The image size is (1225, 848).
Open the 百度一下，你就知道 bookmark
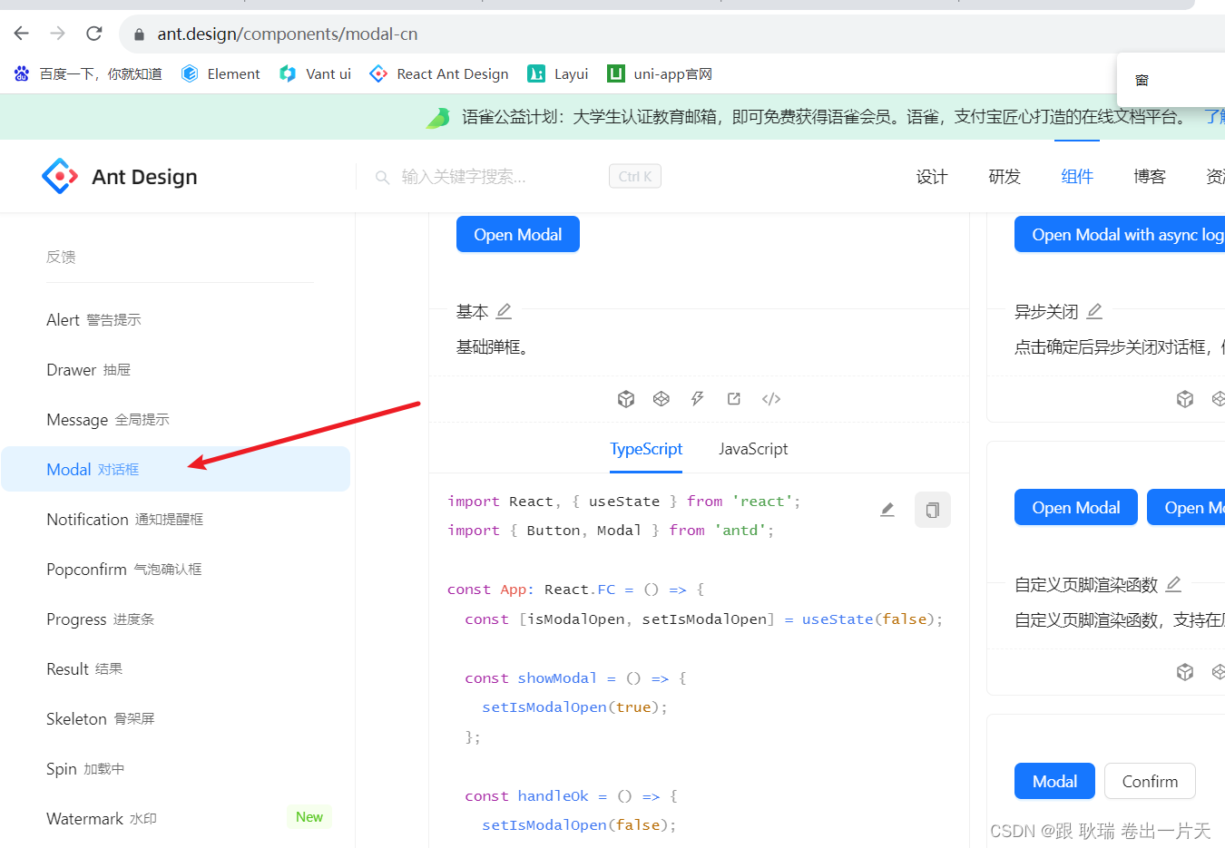click(88, 73)
